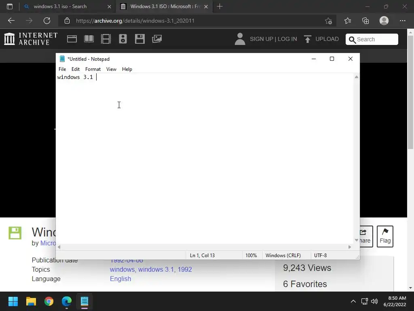
Task: Switch to Microsoft Edge taskbar icon
Action: click(67, 301)
